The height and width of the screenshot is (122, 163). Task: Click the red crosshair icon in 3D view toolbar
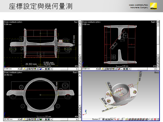118,119
